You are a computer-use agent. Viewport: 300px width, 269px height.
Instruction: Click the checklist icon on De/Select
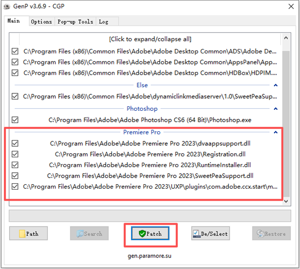[196, 234]
